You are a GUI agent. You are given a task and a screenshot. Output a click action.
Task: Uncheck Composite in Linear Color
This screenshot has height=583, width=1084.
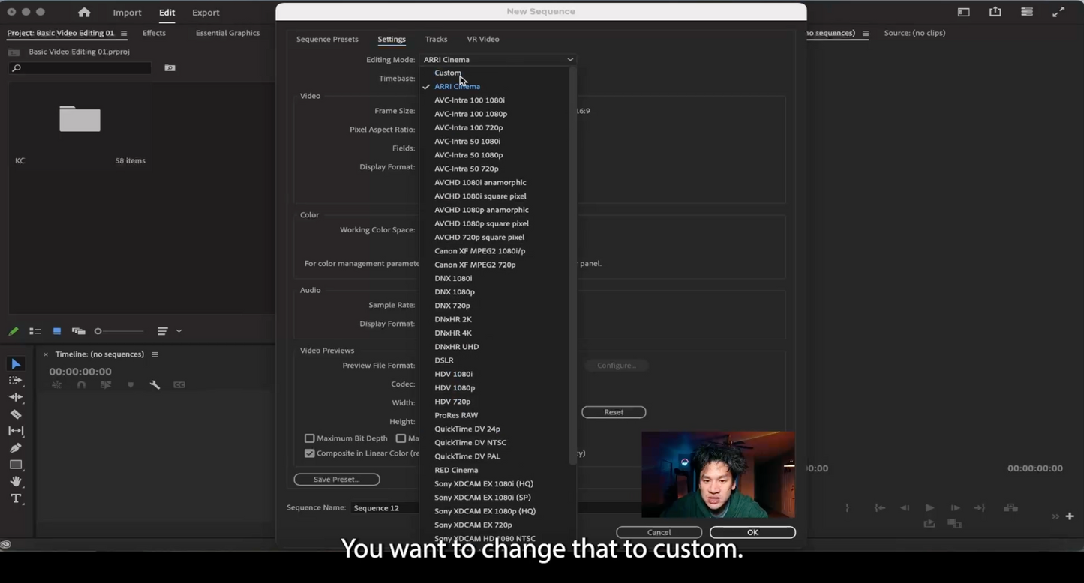tap(309, 453)
